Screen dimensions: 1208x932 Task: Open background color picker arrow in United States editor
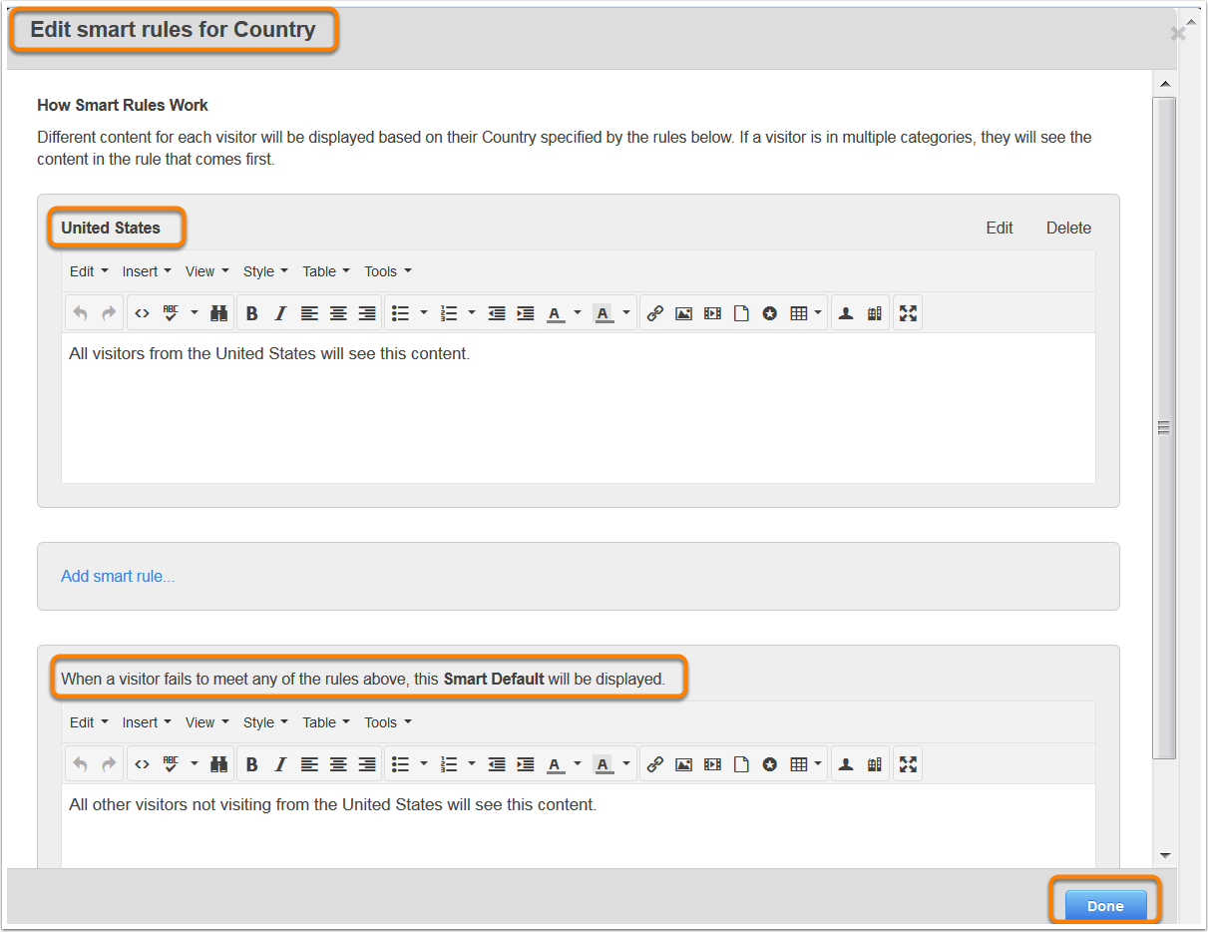(x=625, y=313)
